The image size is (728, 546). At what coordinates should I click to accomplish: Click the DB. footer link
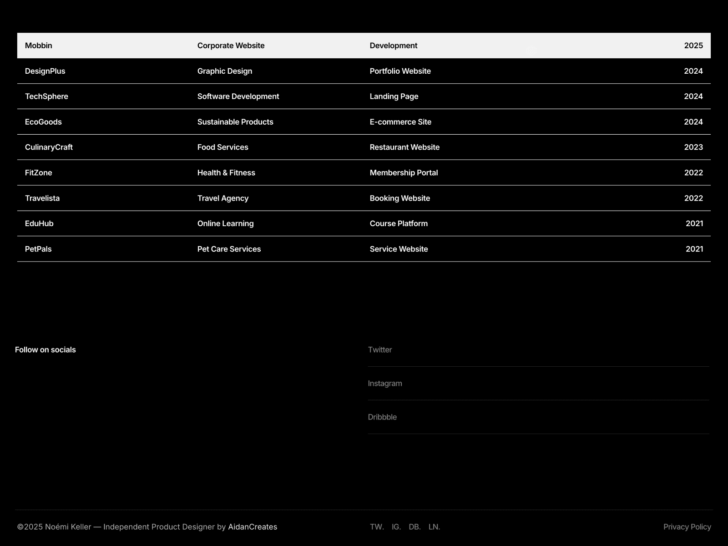pyautogui.click(x=415, y=527)
